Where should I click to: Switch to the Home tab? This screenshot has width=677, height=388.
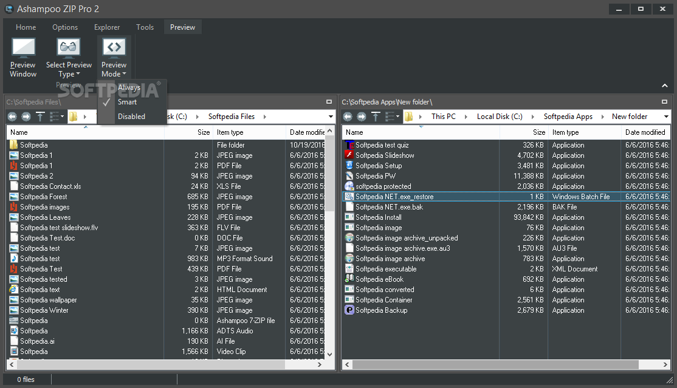(26, 27)
